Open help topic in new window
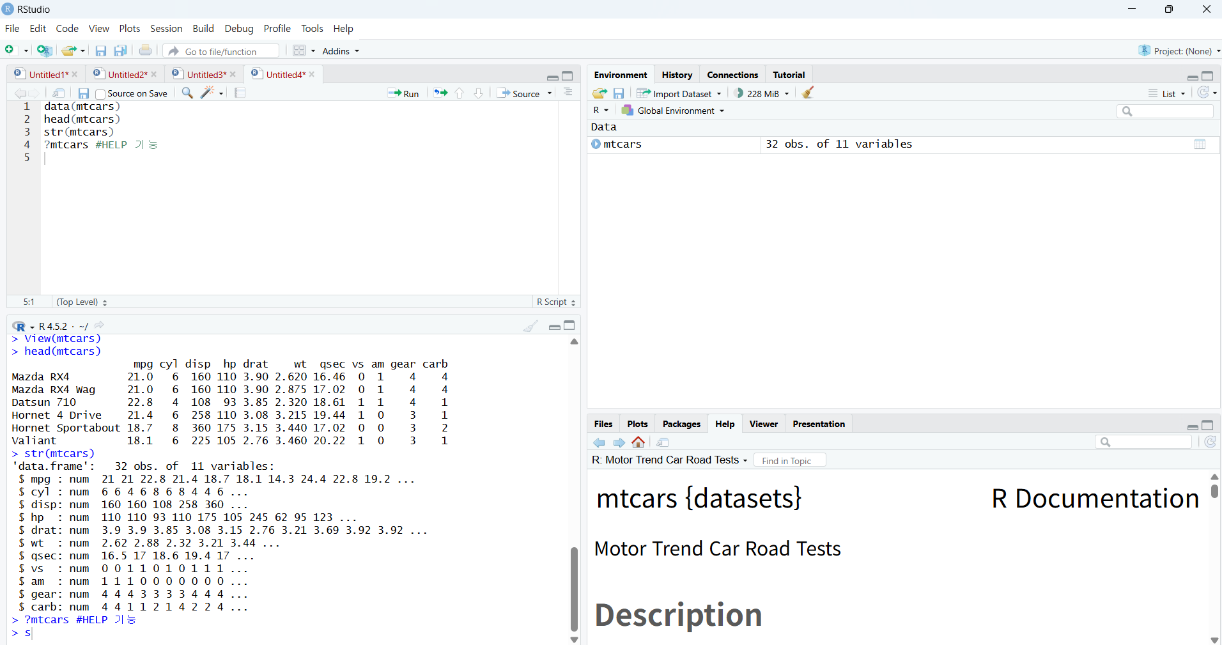Viewport: 1222px width, 645px height. pyautogui.click(x=663, y=442)
